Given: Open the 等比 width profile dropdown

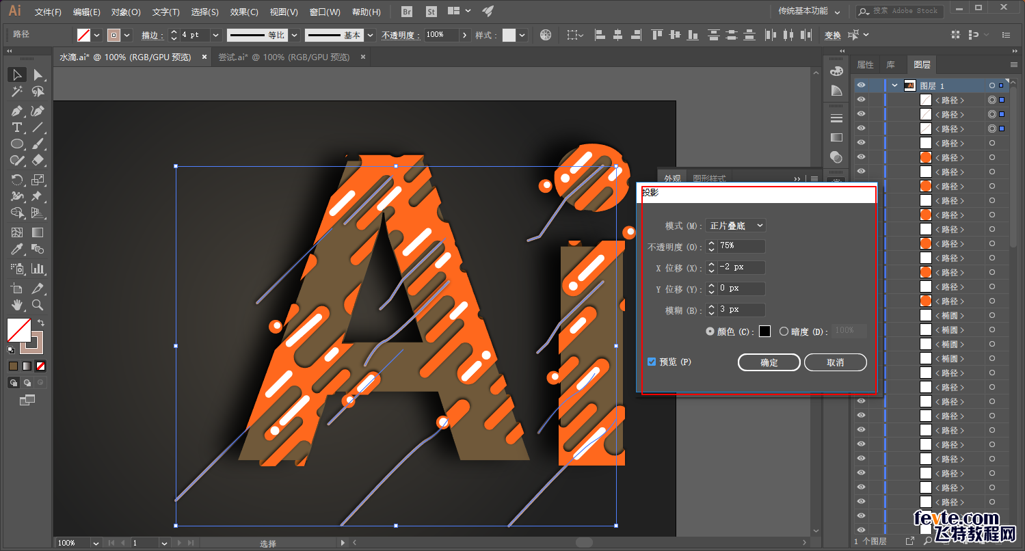Looking at the screenshot, I should coord(293,35).
